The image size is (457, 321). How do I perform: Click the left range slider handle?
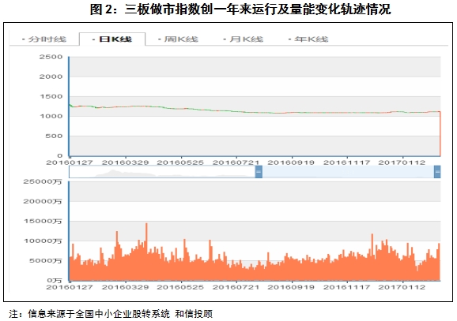click(x=259, y=172)
